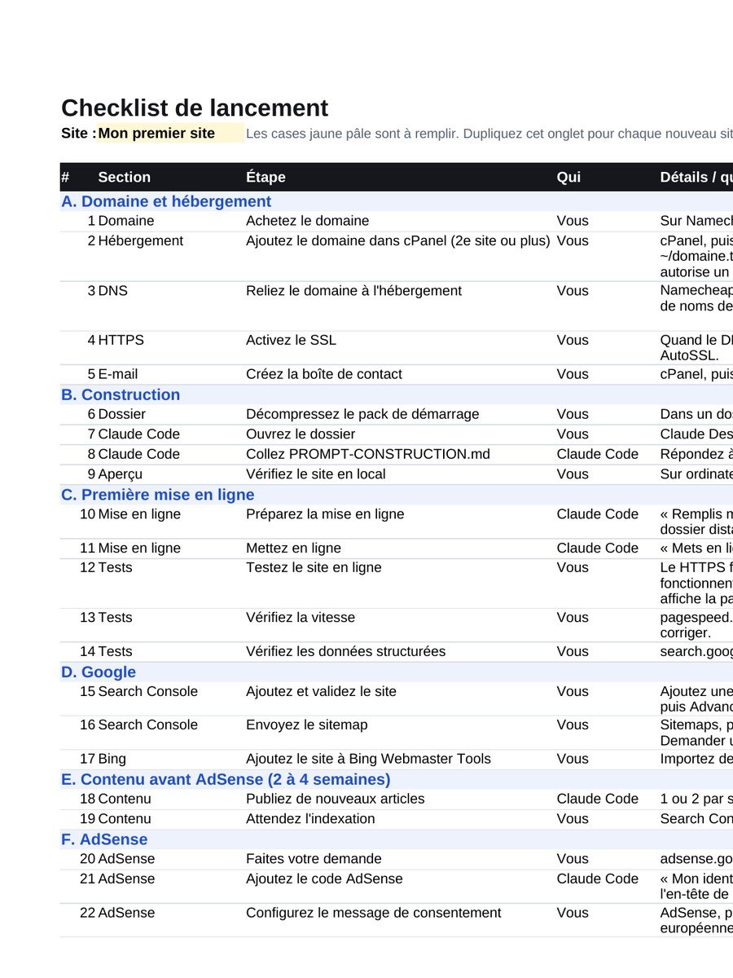The image size is (733, 978).
Task: Click the 'Hébergement' section cell
Action: [x=140, y=240]
